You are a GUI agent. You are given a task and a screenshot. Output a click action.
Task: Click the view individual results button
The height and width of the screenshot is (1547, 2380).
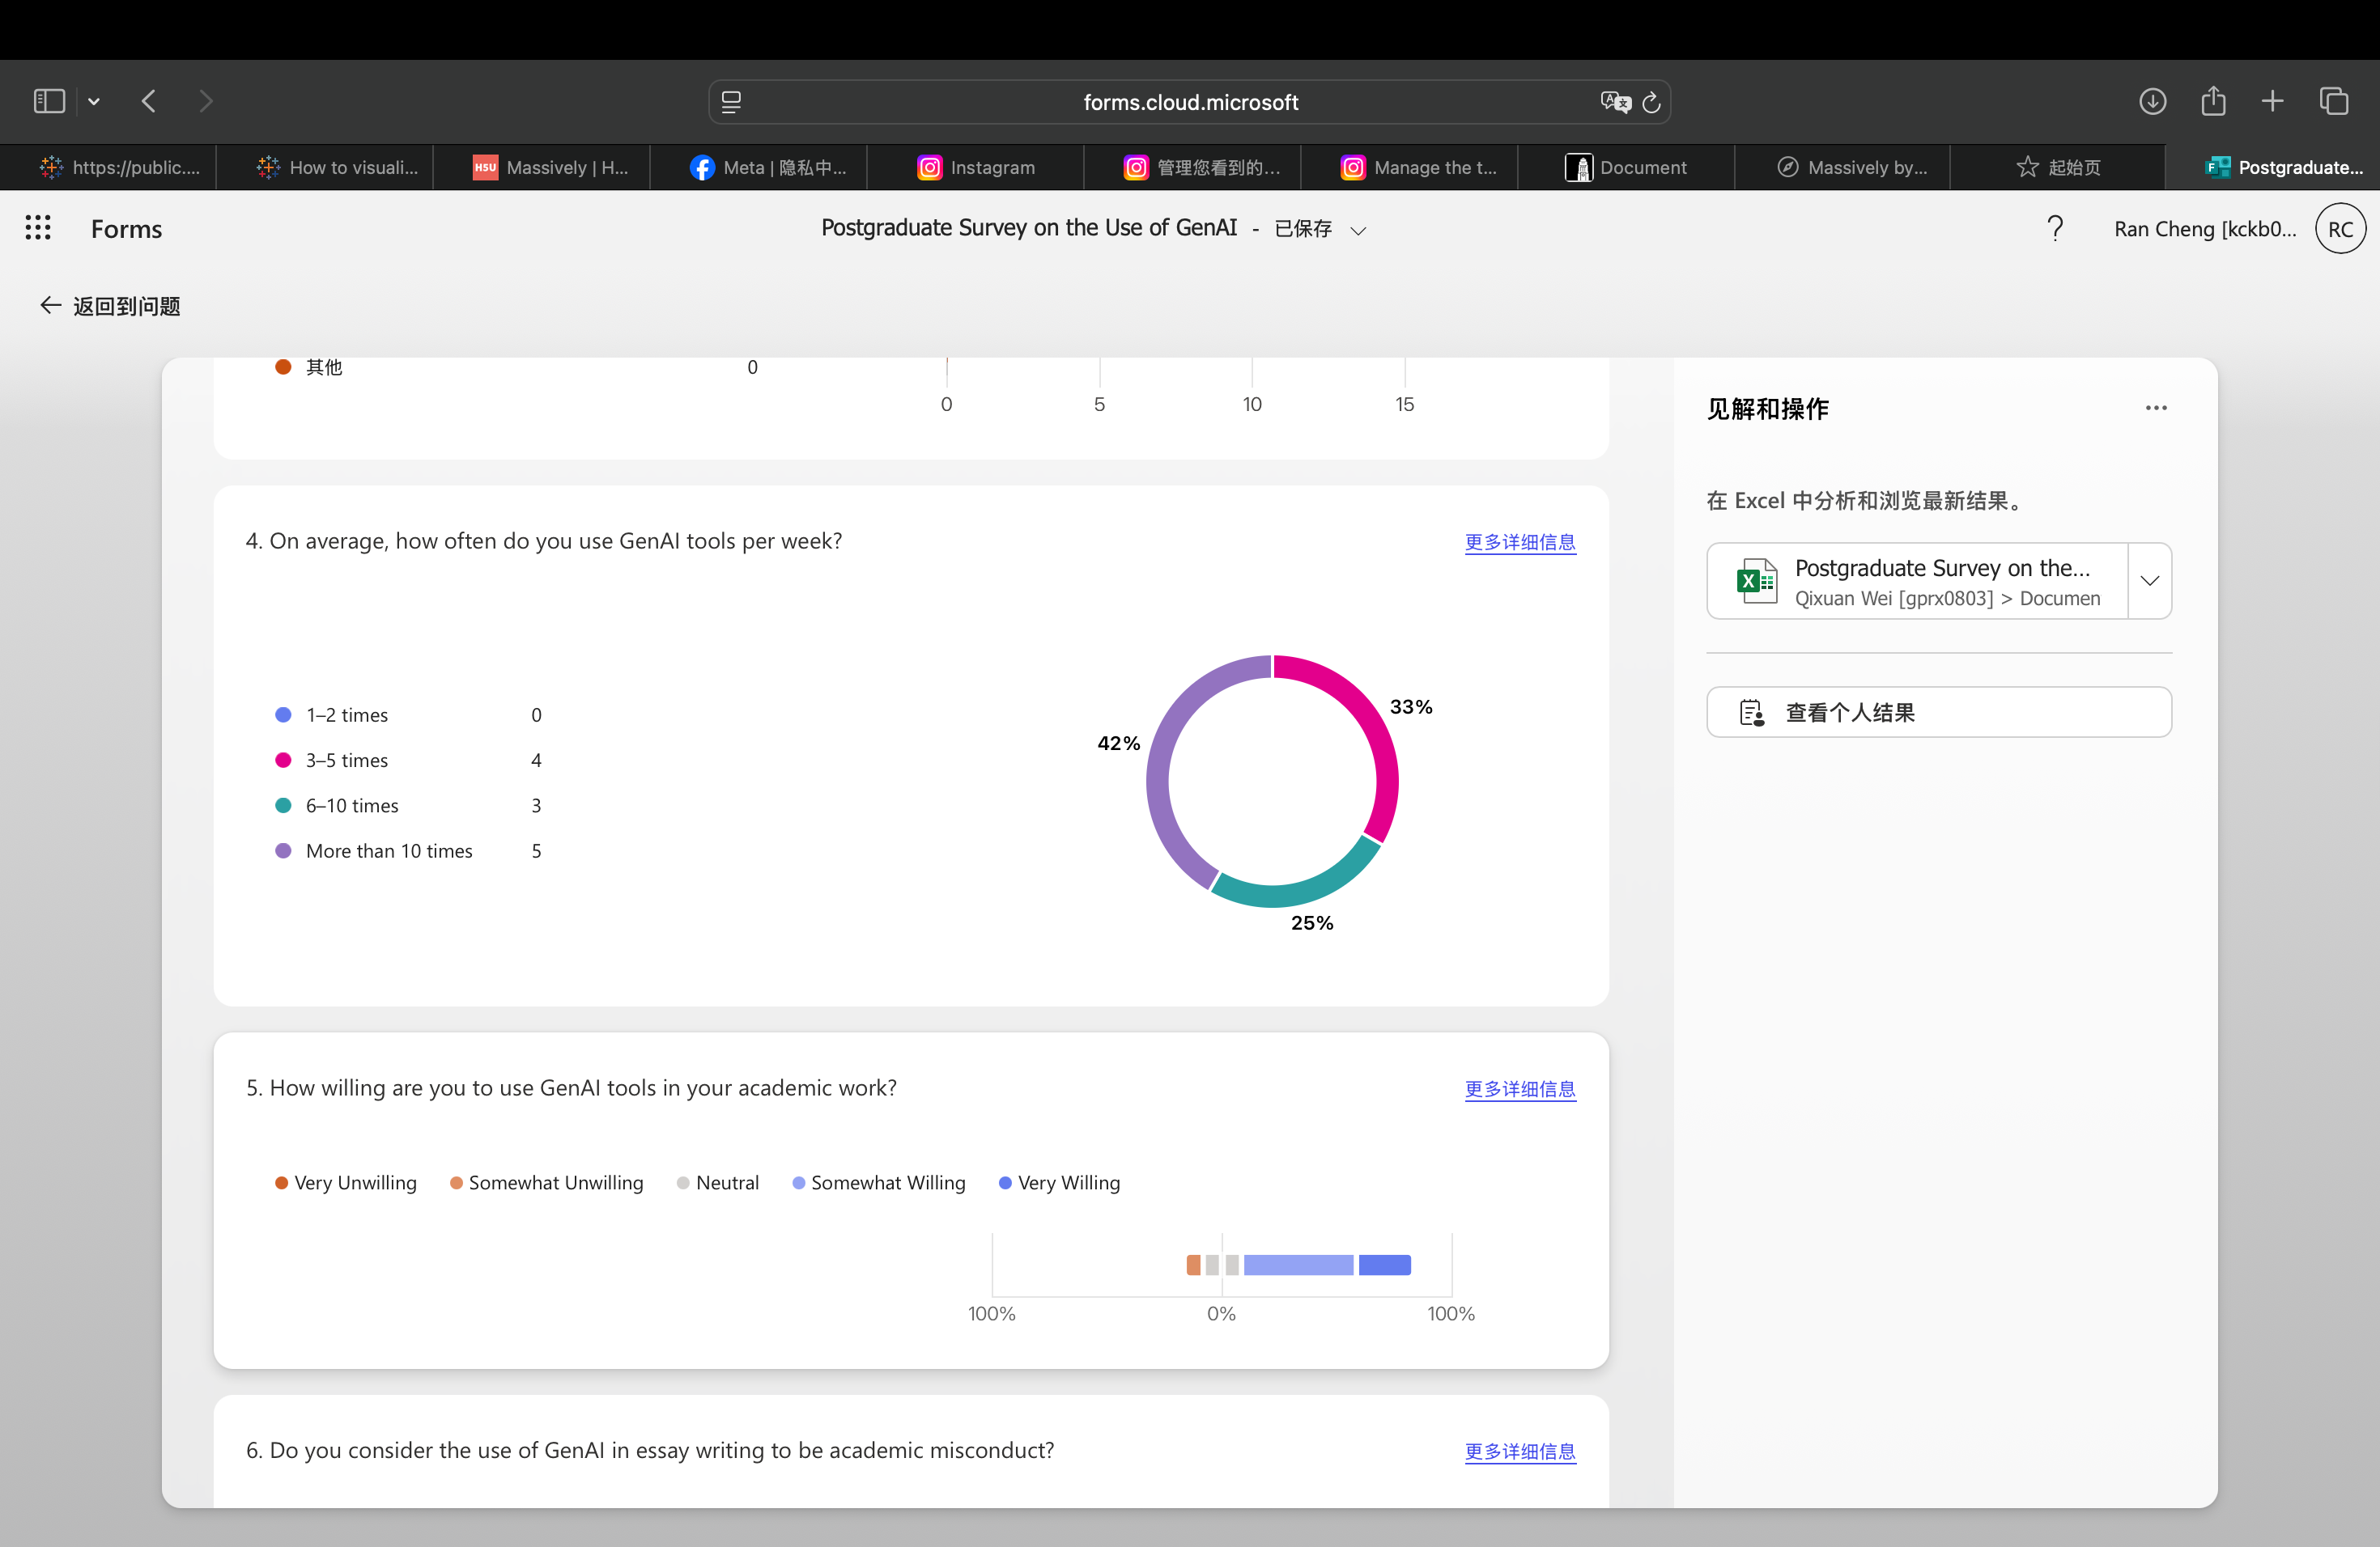[x=1938, y=713]
